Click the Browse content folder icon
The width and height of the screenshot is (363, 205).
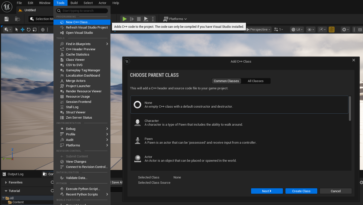pyautogui.click(x=17, y=19)
